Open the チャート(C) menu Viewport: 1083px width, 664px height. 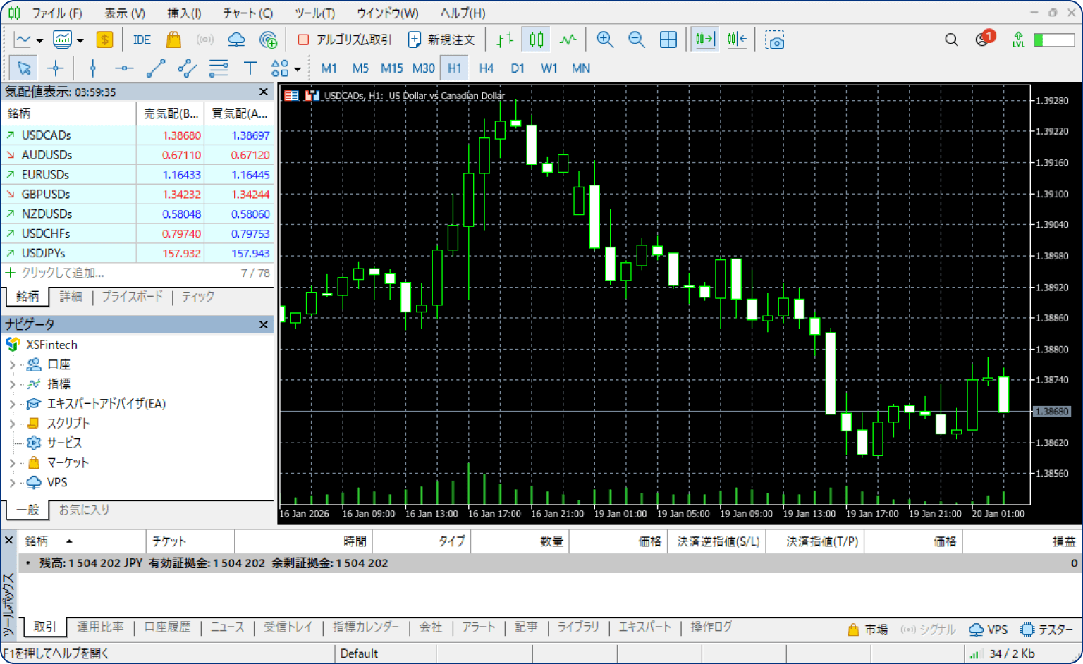(x=247, y=13)
